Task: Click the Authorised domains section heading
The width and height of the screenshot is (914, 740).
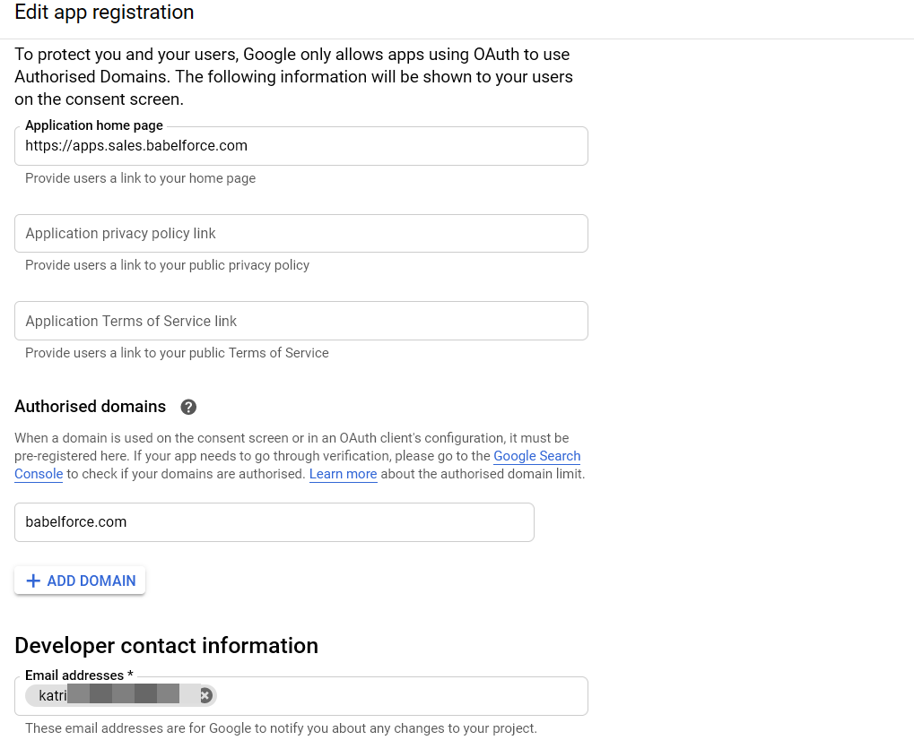Action: [91, 407]
